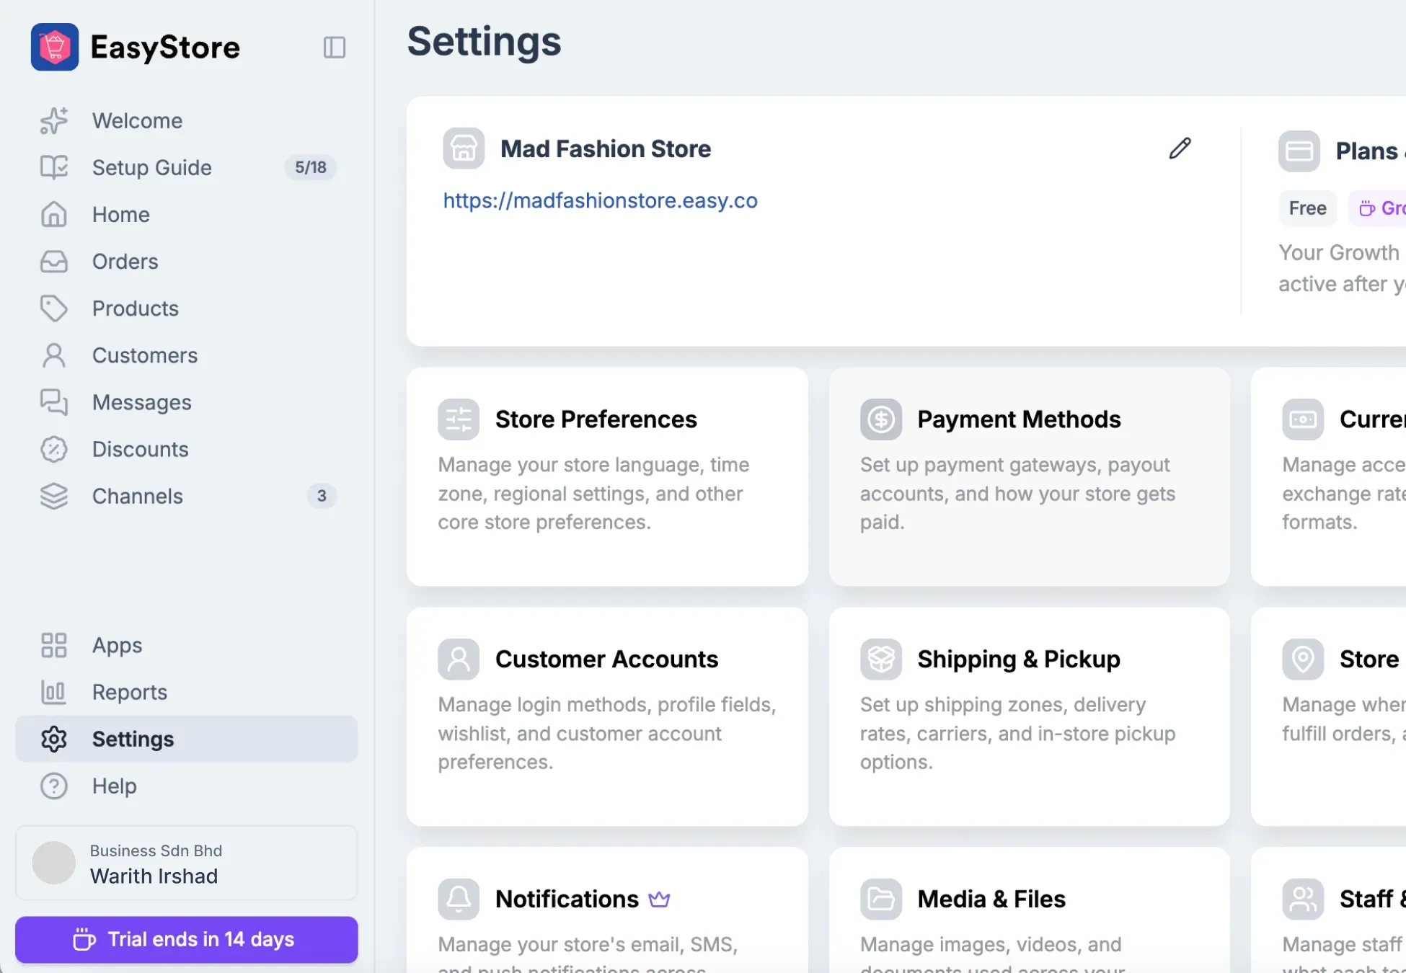Edit store name with pencil icon

[1180, 148]
